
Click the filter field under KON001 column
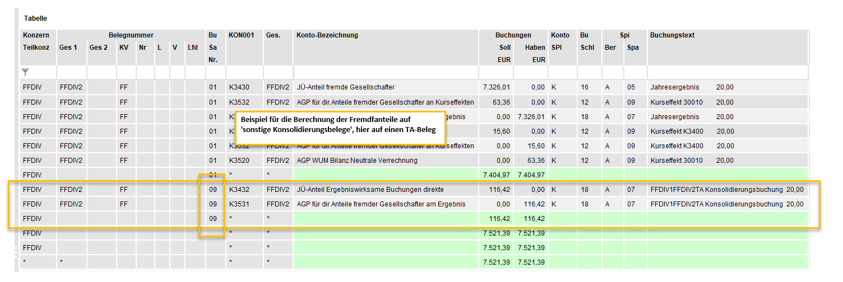tap(244, 73)
